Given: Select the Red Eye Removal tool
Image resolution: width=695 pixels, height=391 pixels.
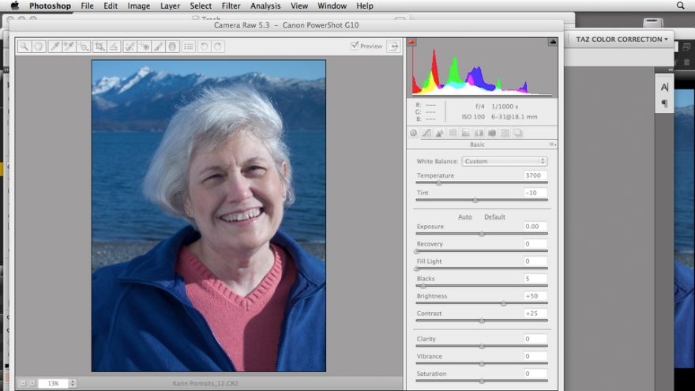Looking at the screenshot, I should 144,46.
